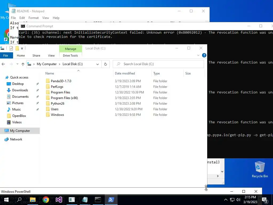Open taskbar Search magnifier
This screenshot has width=273, height=205.
point(19,200)
